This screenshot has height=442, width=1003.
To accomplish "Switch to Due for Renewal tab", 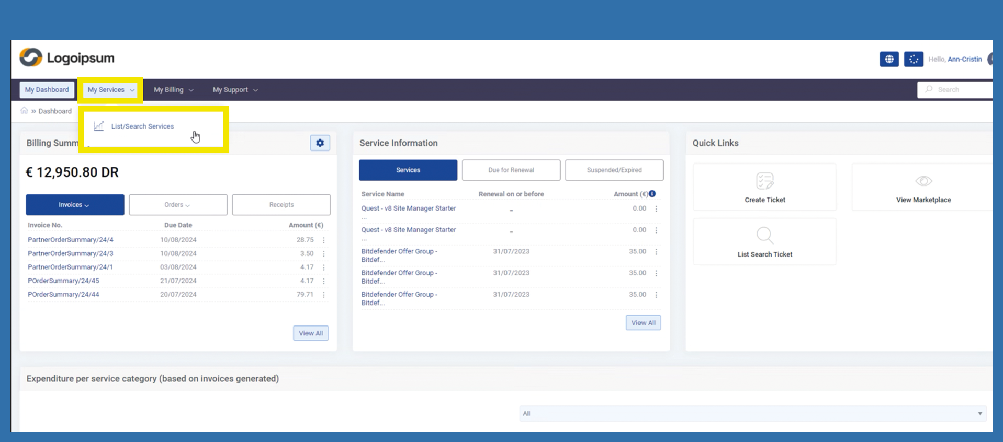I will click(511, 170).
